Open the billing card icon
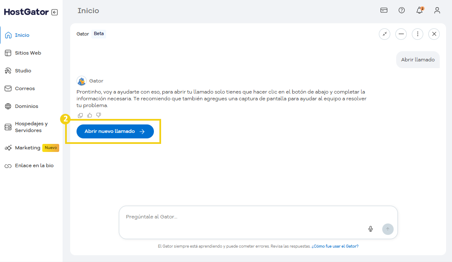 pos(384,11)
